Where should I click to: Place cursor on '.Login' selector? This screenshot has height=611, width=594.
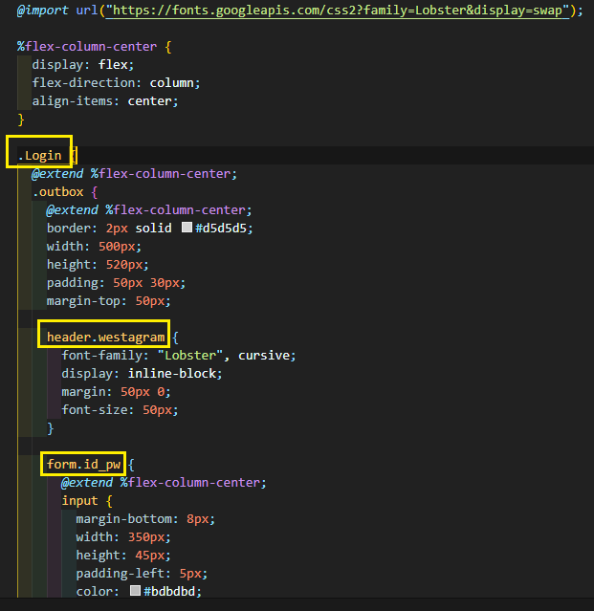pos(40,156)
